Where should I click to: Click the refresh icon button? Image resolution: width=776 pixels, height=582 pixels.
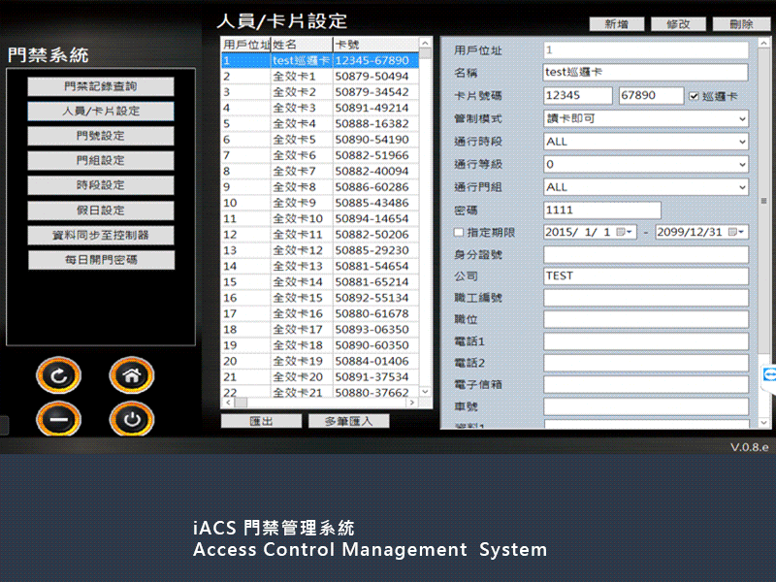coord(59,375)
